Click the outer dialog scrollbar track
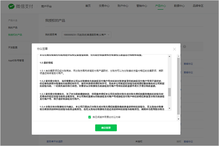 178,86
